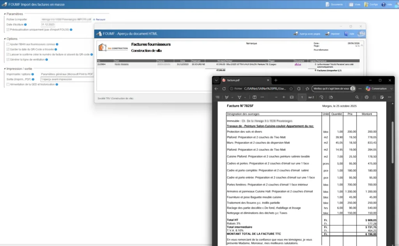Open the PDF table of contents icon
The width and height of the screenshot is (399, 246).
pos(217,97)
